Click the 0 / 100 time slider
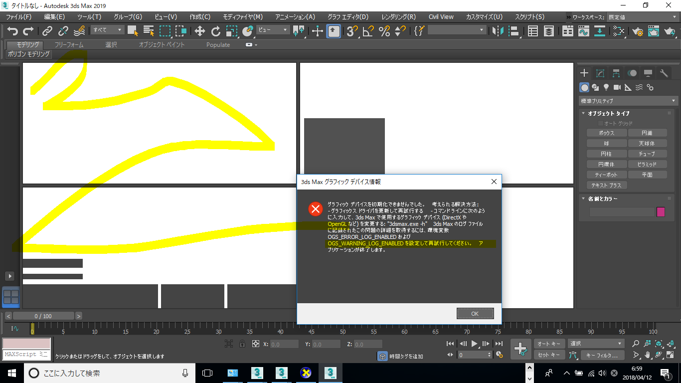Image resolution: width=681 pixels, height=383 pixels. click(x=43, y=316)
